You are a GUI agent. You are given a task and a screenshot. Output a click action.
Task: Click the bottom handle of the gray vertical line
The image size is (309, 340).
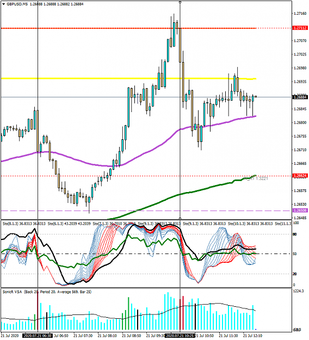(x=180, y=218)
